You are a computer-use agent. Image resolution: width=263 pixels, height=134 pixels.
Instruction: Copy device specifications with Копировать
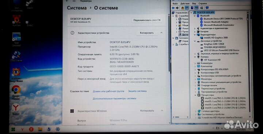[x=146, y=33]
